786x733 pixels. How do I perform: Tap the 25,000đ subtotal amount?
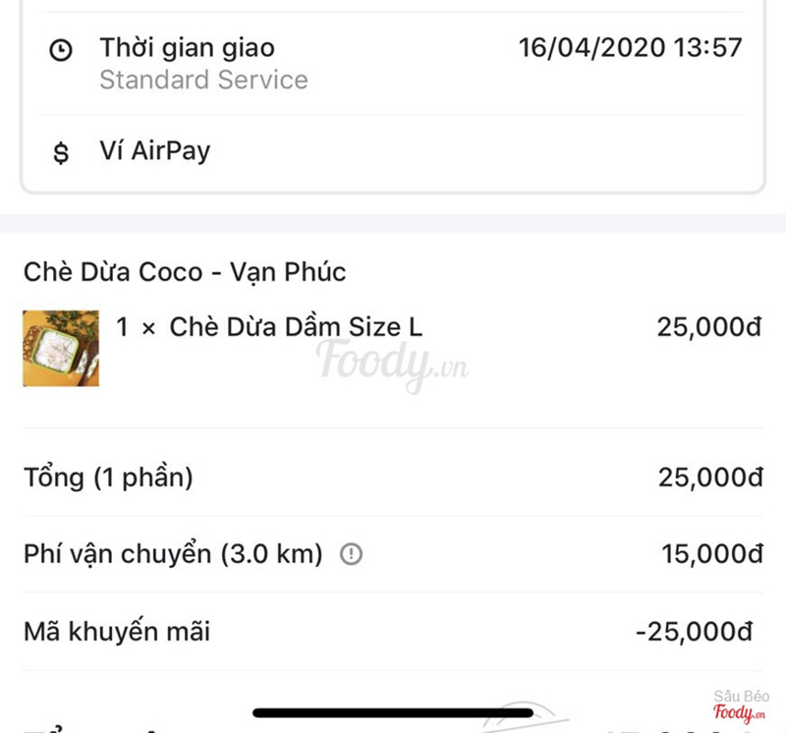[x=709, y=479]
